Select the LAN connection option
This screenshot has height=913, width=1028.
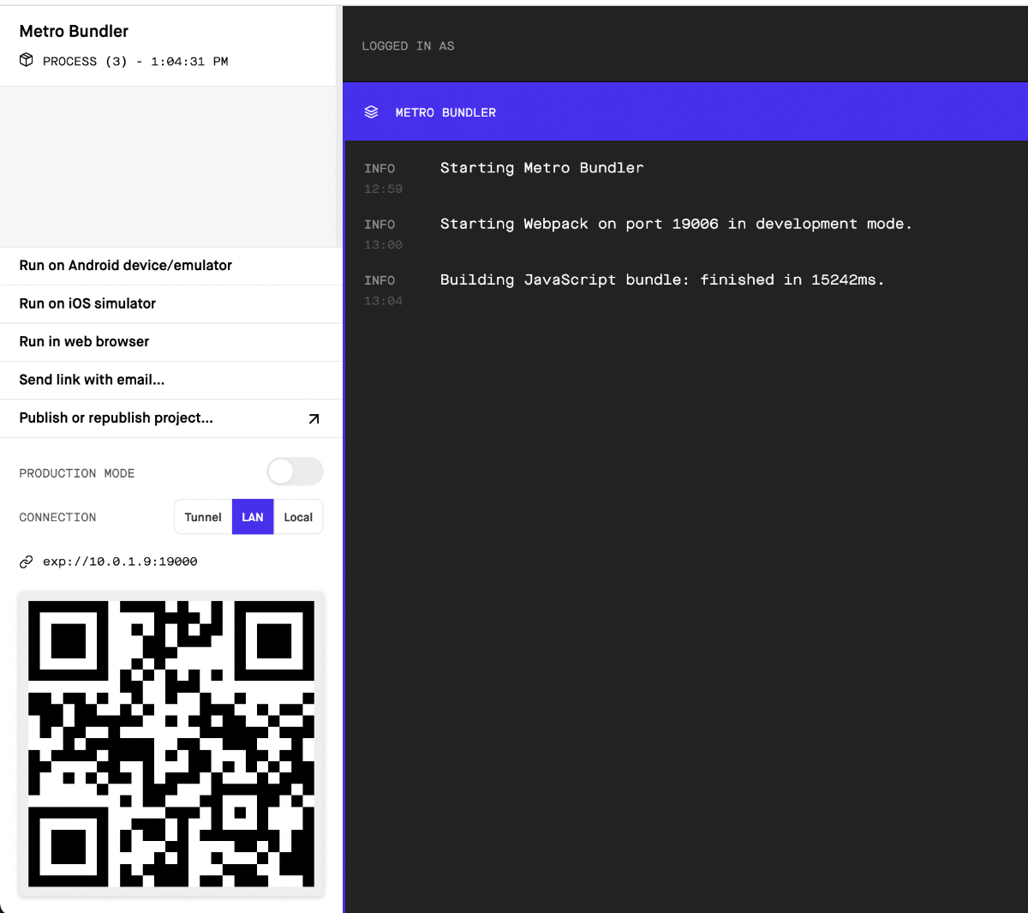253,517
